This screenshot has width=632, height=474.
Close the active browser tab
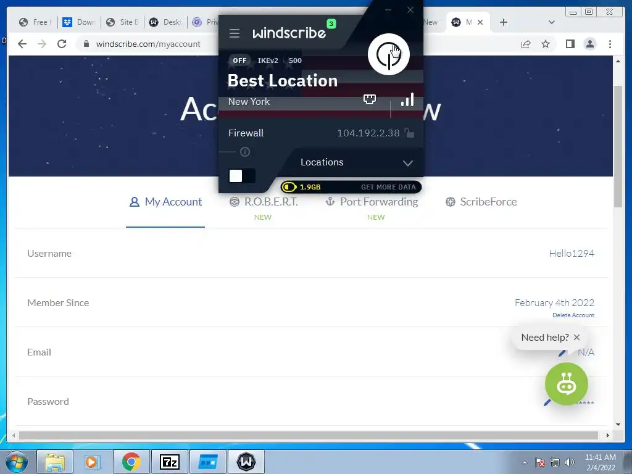point(480,22)
